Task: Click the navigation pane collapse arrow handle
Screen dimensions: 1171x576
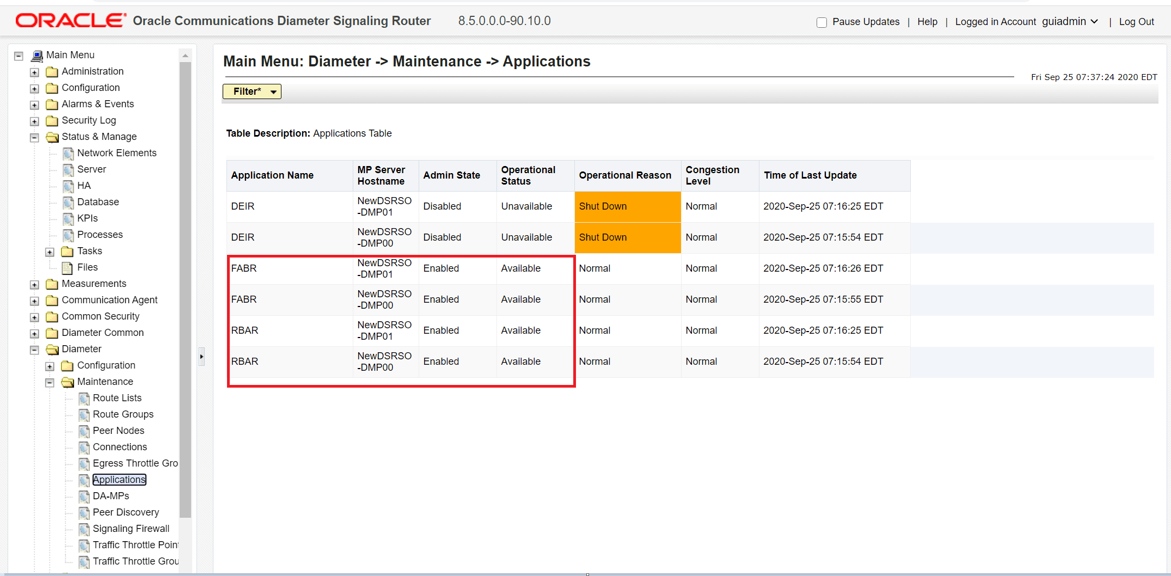Action: 201,357
